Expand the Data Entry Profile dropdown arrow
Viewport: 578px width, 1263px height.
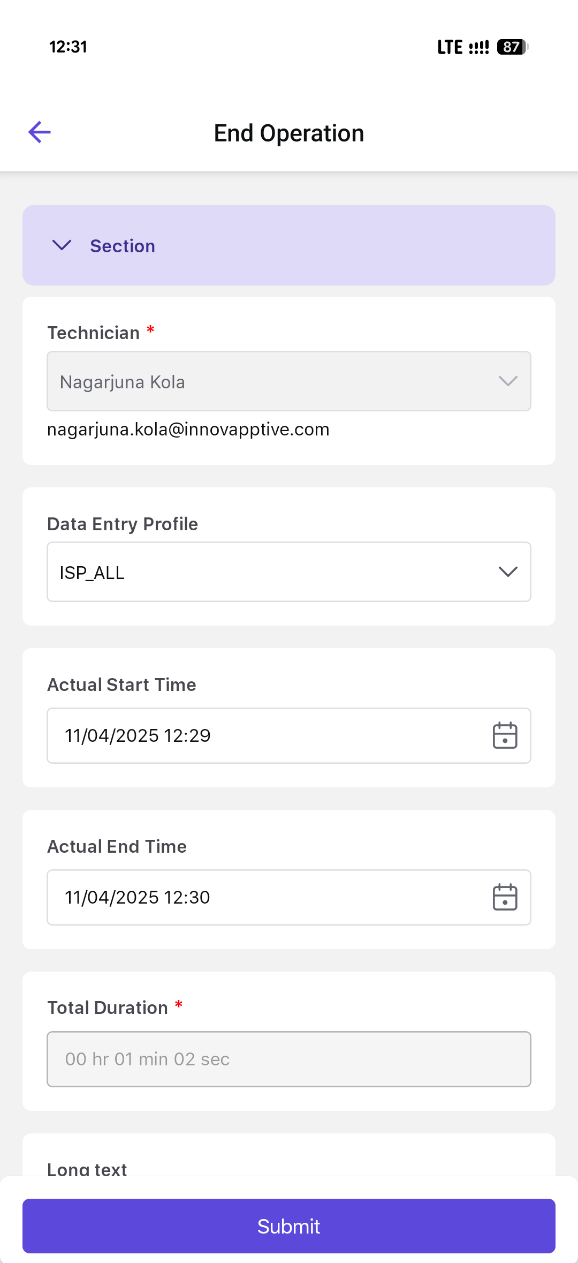tap(507, 572)
